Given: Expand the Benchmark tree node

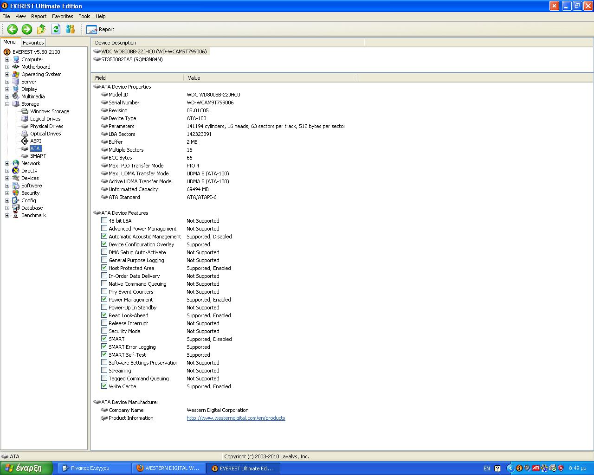Looking at the screenshot, I should (7, 215).
